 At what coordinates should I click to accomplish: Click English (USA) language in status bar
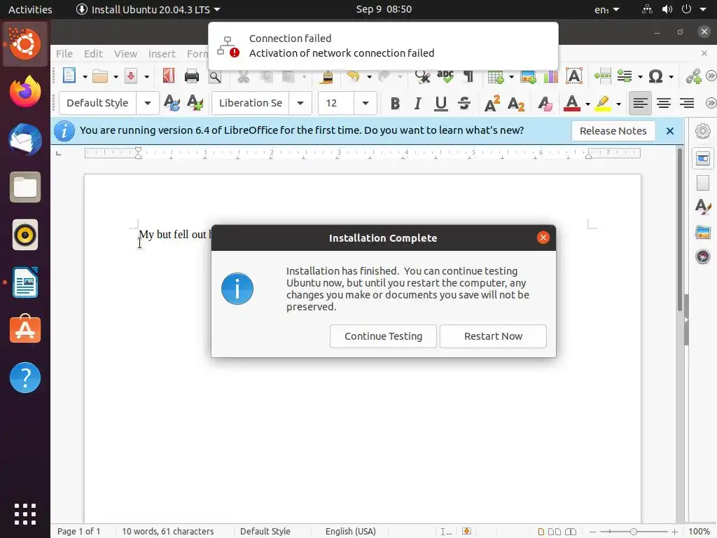tap(351, 532)
